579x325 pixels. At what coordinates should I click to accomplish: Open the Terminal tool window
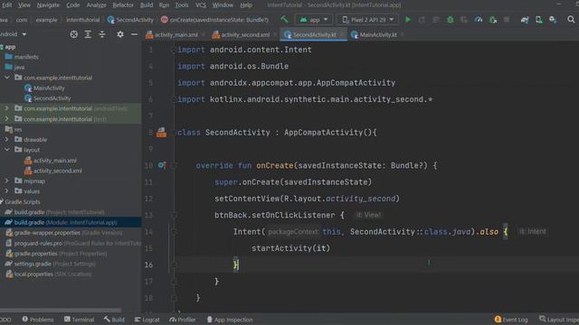coord(79,320)
